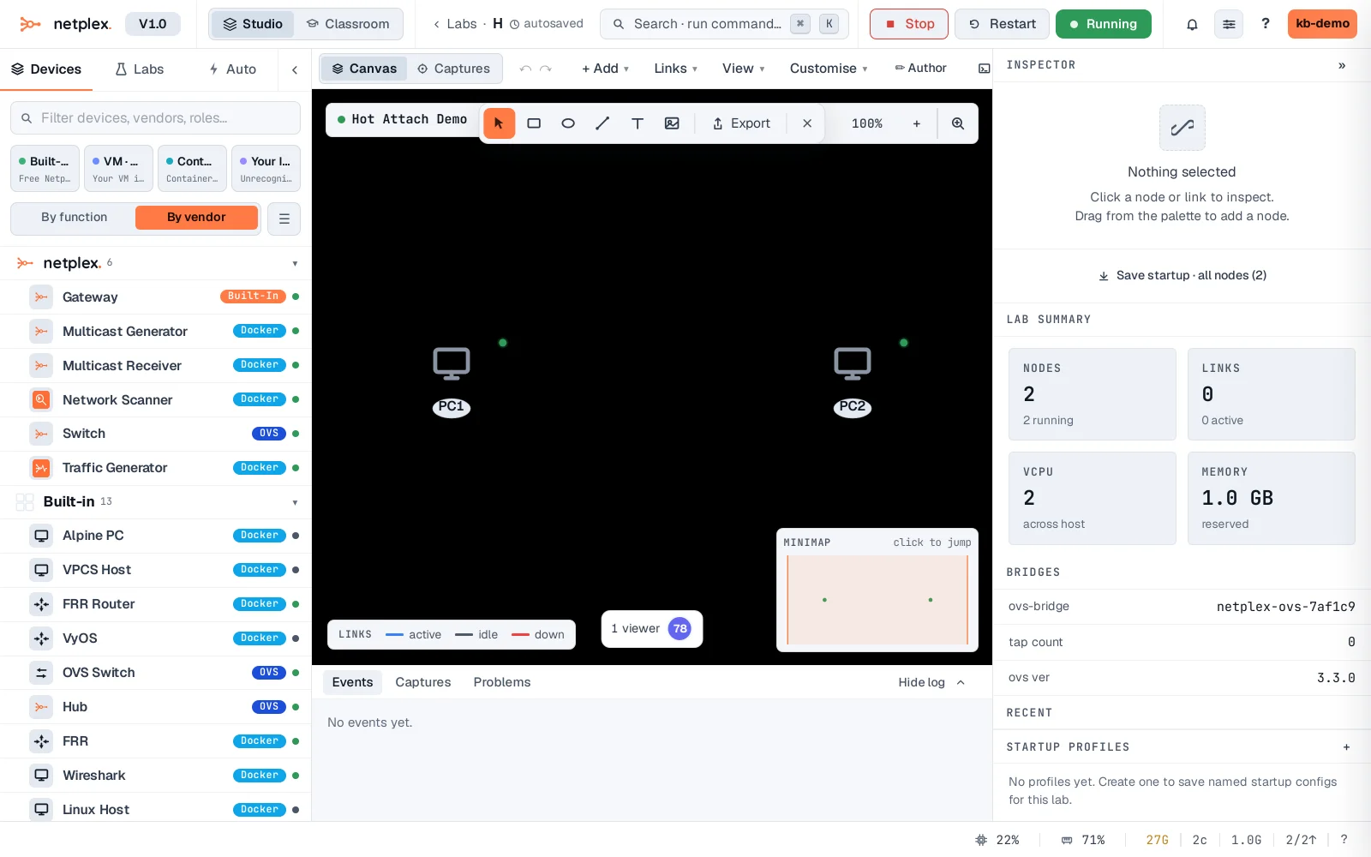1371x857 pixels.
Task: Group devices By function
Action: tap(75, 218)
